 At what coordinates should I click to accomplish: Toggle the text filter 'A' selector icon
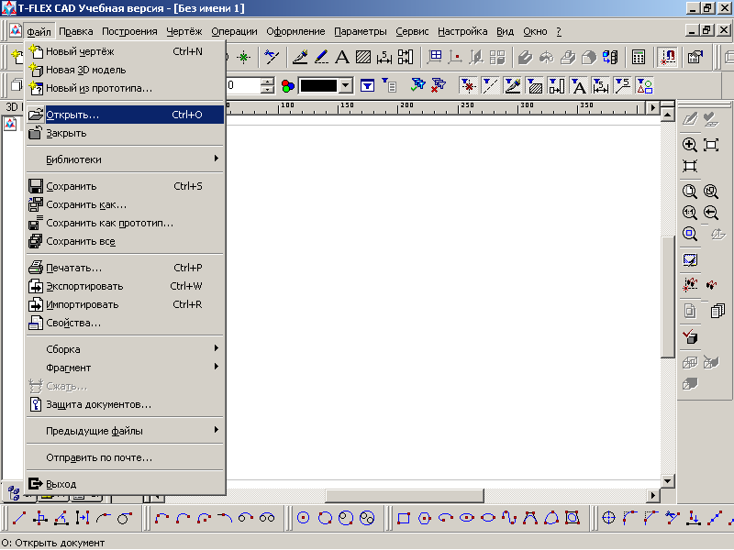(579, 86)
